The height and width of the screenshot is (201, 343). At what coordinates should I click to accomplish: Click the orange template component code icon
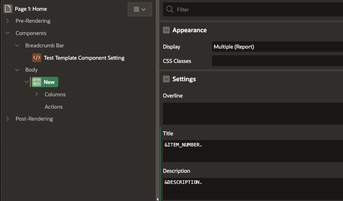tap(37, 58)
